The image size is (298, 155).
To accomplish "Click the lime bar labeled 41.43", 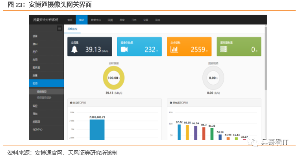I will click(x=237, y=138).
